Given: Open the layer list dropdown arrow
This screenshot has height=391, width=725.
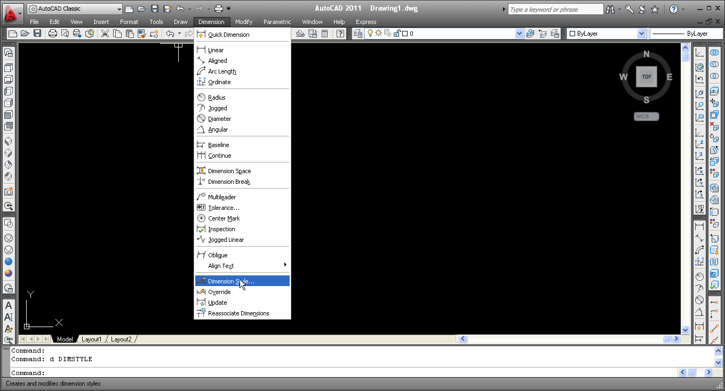Looking at the screenshot, I should point(520,34).
